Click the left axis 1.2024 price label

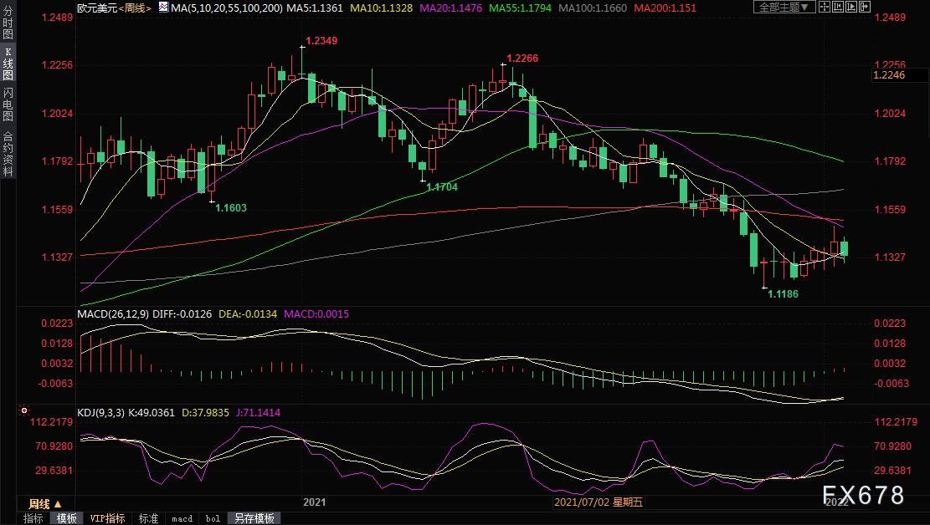(x=57, y=113)
